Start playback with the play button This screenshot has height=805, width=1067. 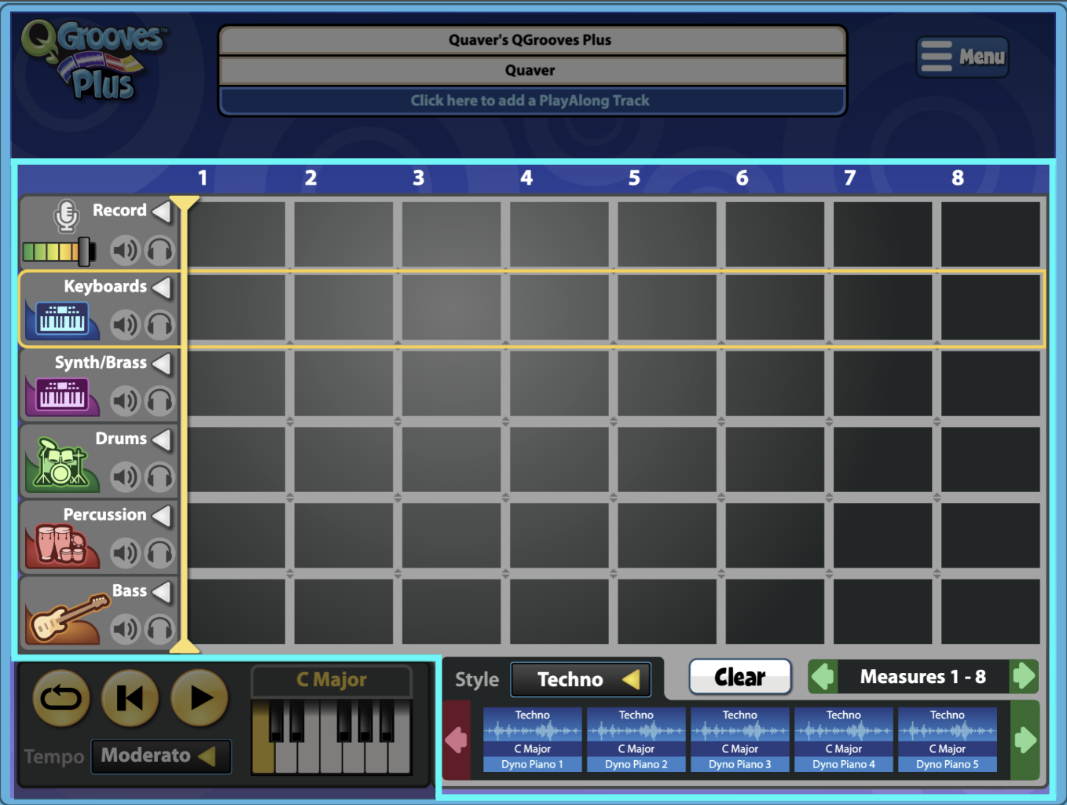click(200, 697)
